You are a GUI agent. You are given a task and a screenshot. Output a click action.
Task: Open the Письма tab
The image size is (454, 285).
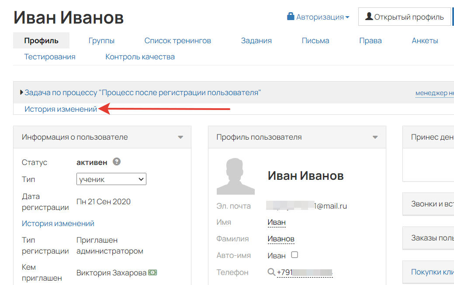[x=315, y=40]
